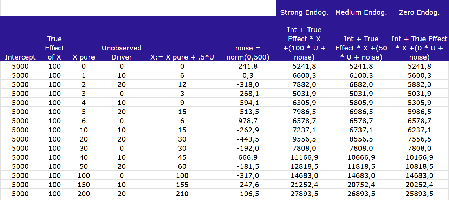Select the X cell with value 155
The width and height of the screenshot is (449, 200).
[182, 185]
